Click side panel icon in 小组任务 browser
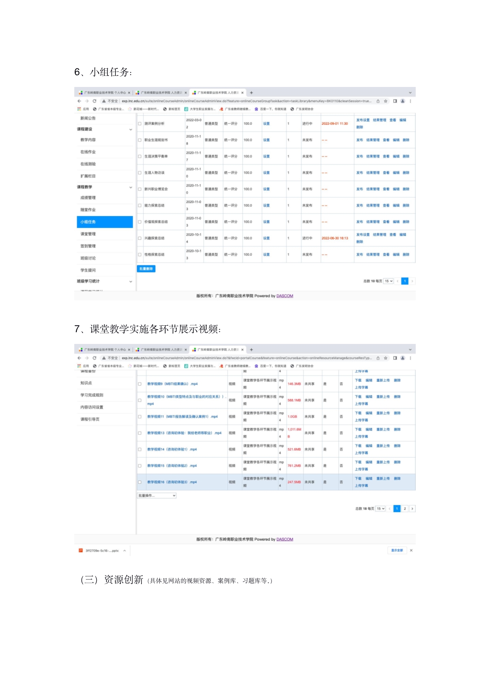Image resolution: width=490 pixels, height=693 pixels. pos(395,101)
